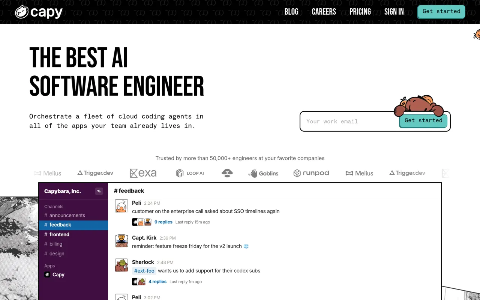Viewport: 480px width, 300px height.
Task: Open the design channel
Action: click(x=73, y=253)
